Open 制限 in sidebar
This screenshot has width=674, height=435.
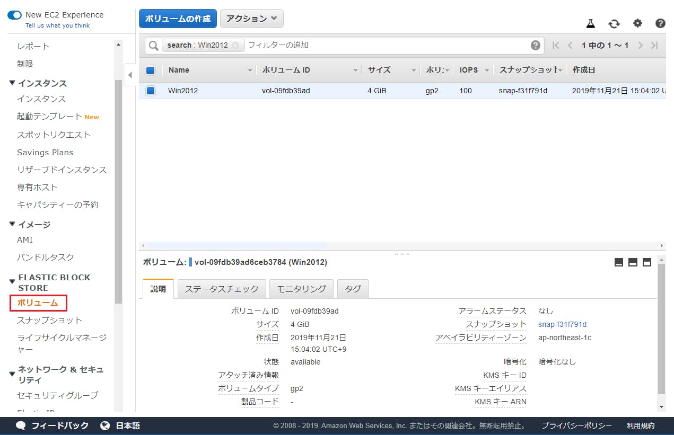(25, 64)
